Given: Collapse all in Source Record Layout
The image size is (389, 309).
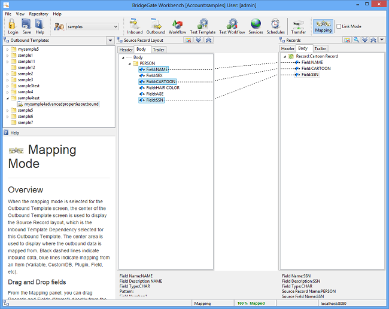Looking at the screenshot, I should [208, 40].
